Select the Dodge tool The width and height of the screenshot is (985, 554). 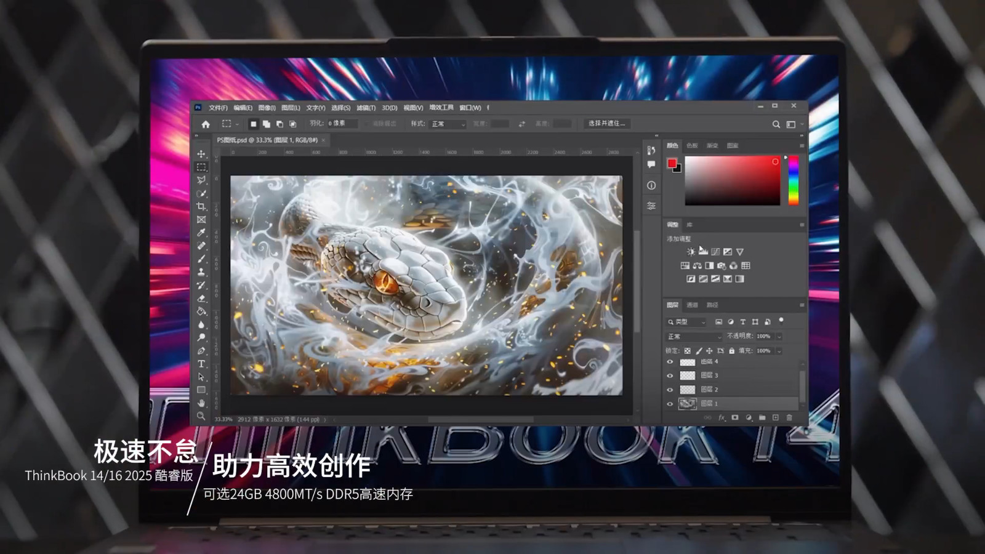point(201,337)
